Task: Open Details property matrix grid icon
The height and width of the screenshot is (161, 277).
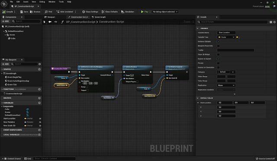Action: [271, 22]
